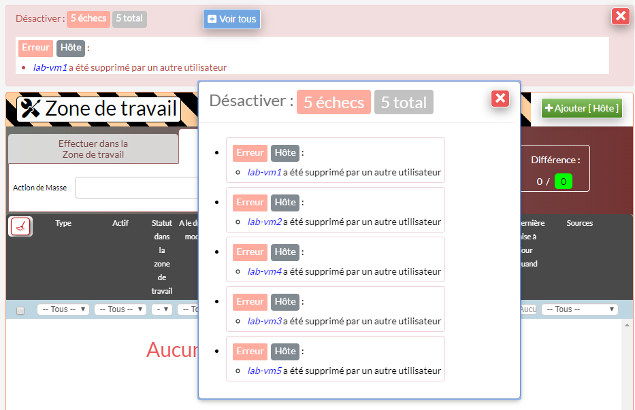
Task: Open lab-vm1 link in the top banner
Action: pyautogui.click(x=50, y=67)
